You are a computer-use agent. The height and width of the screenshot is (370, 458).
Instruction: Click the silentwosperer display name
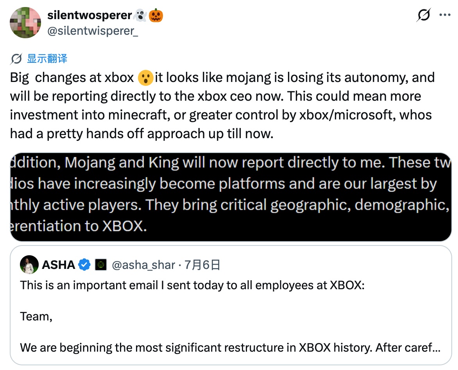tap(89, 15)
